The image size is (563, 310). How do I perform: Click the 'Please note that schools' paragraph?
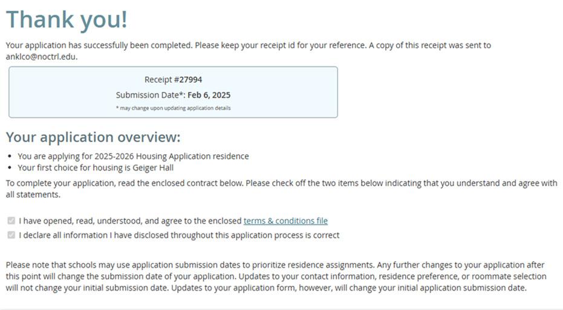(x=181, y=265)
